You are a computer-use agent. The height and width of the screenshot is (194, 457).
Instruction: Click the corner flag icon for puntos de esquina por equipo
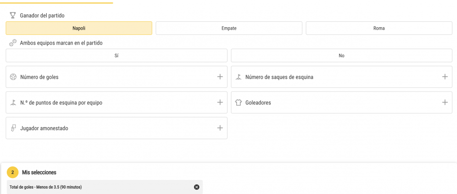[x=13, y=102]
